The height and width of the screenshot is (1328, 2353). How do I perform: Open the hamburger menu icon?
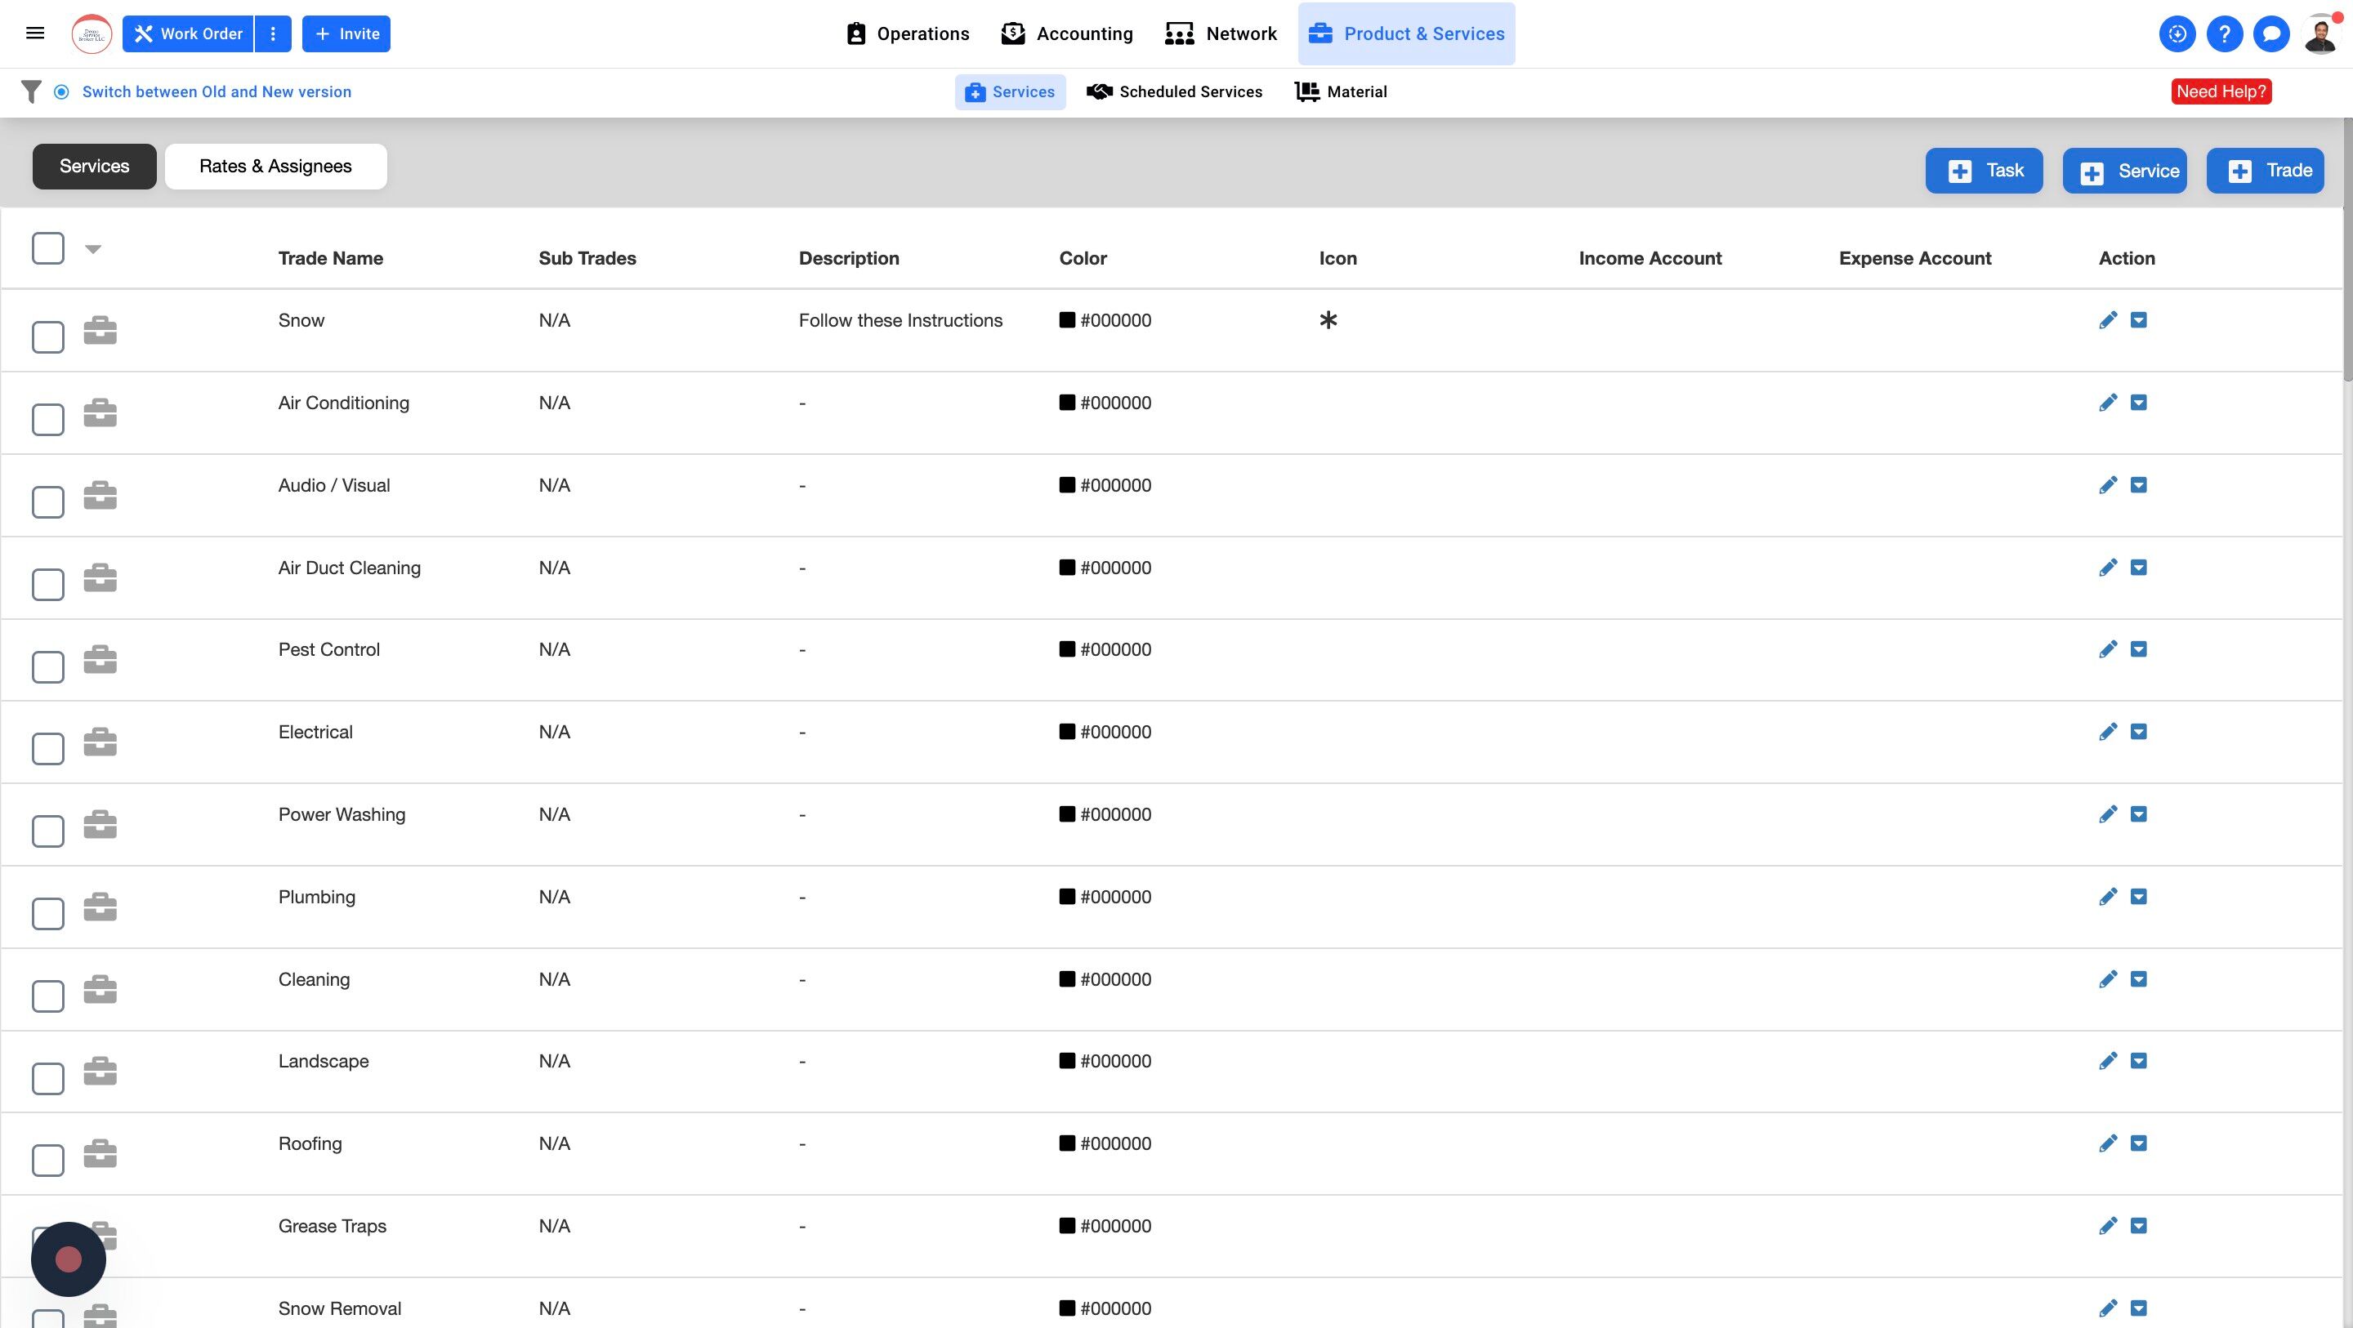34,33
